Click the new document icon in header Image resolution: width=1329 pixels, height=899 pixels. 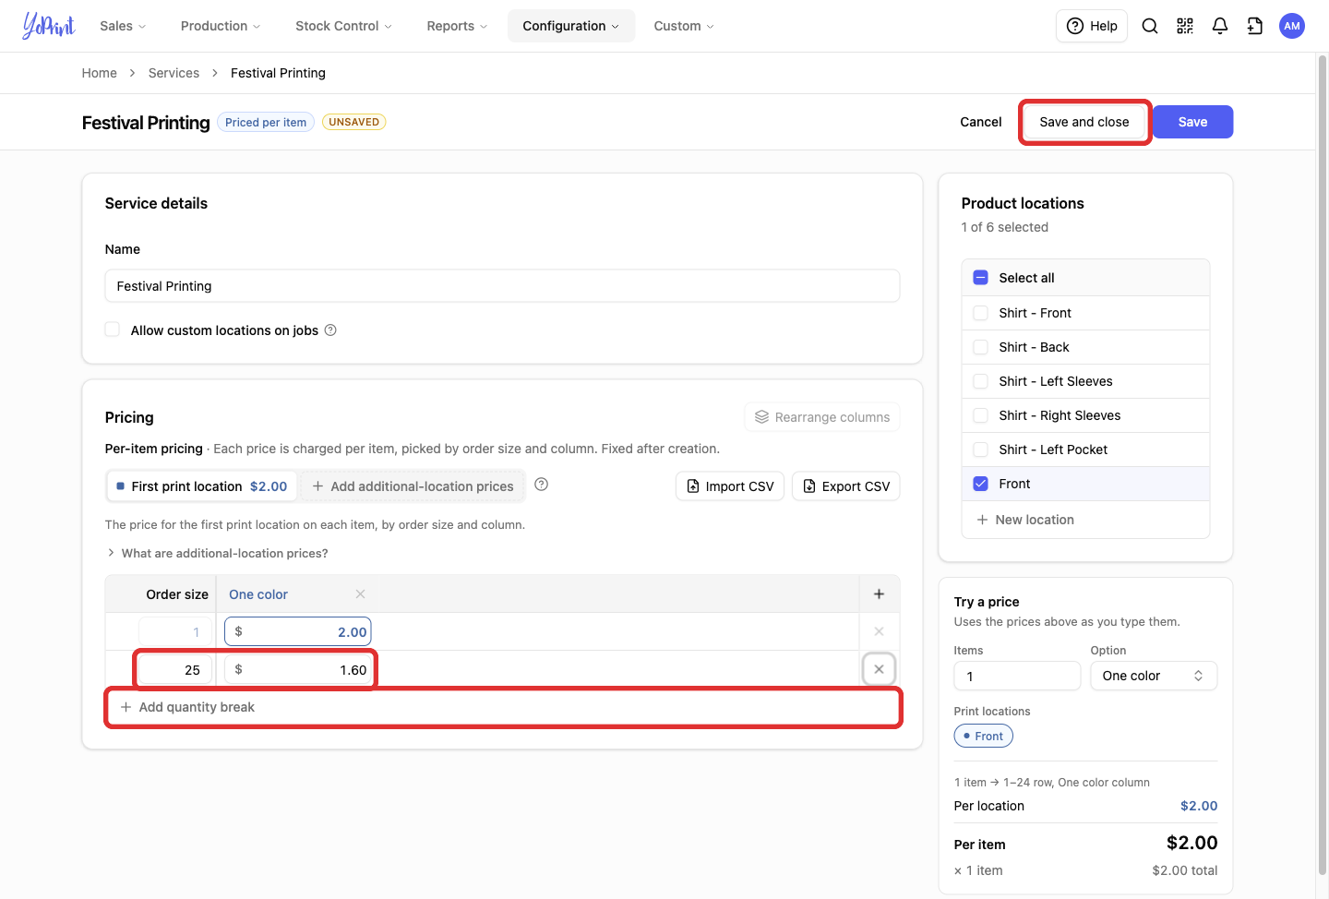(x=1255, y=26)
